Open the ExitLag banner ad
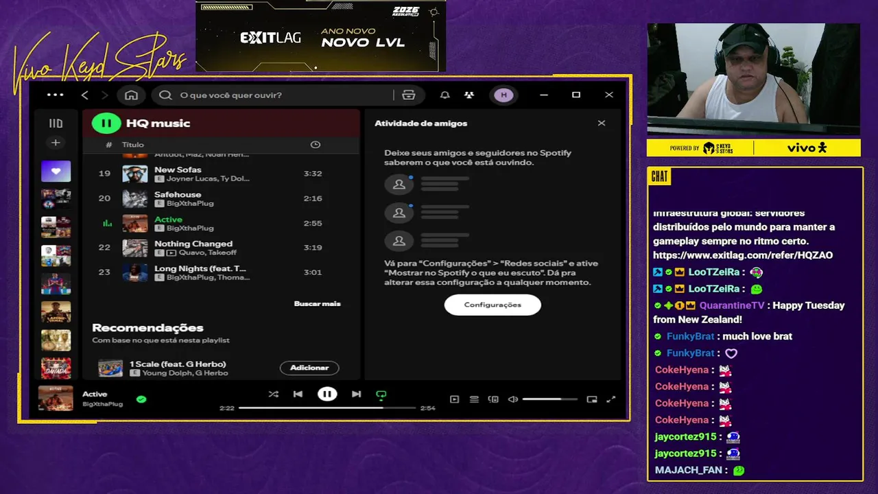The width and height of the screenshot is (878, 494). coord(320,36)
